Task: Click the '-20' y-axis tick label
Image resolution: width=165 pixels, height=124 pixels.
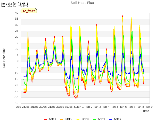Action: click(16, 85)
